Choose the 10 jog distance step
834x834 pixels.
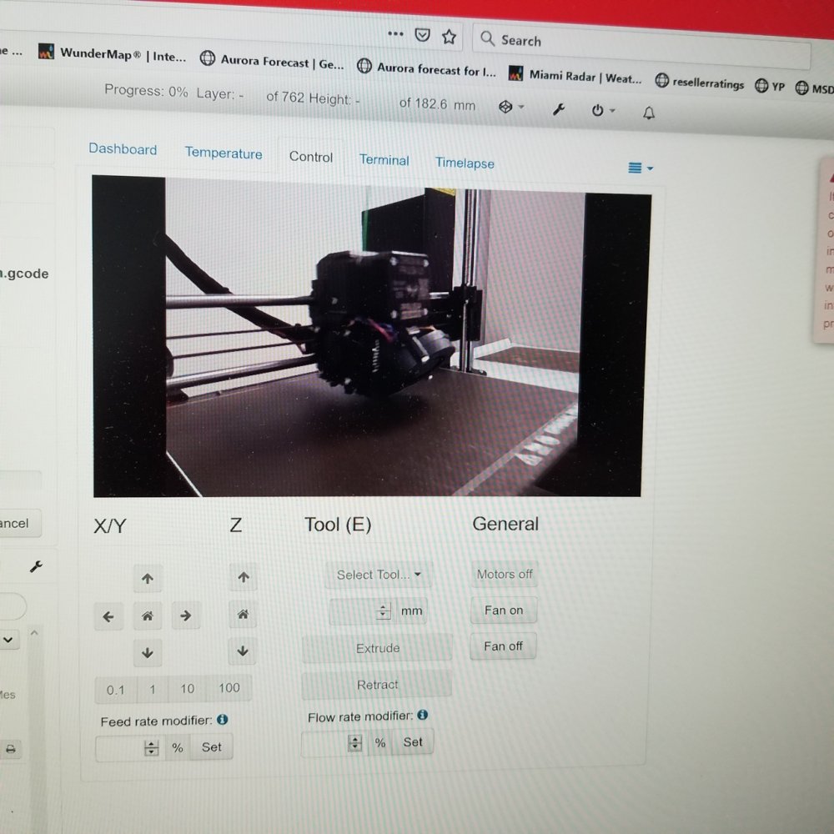click(187, 689)
